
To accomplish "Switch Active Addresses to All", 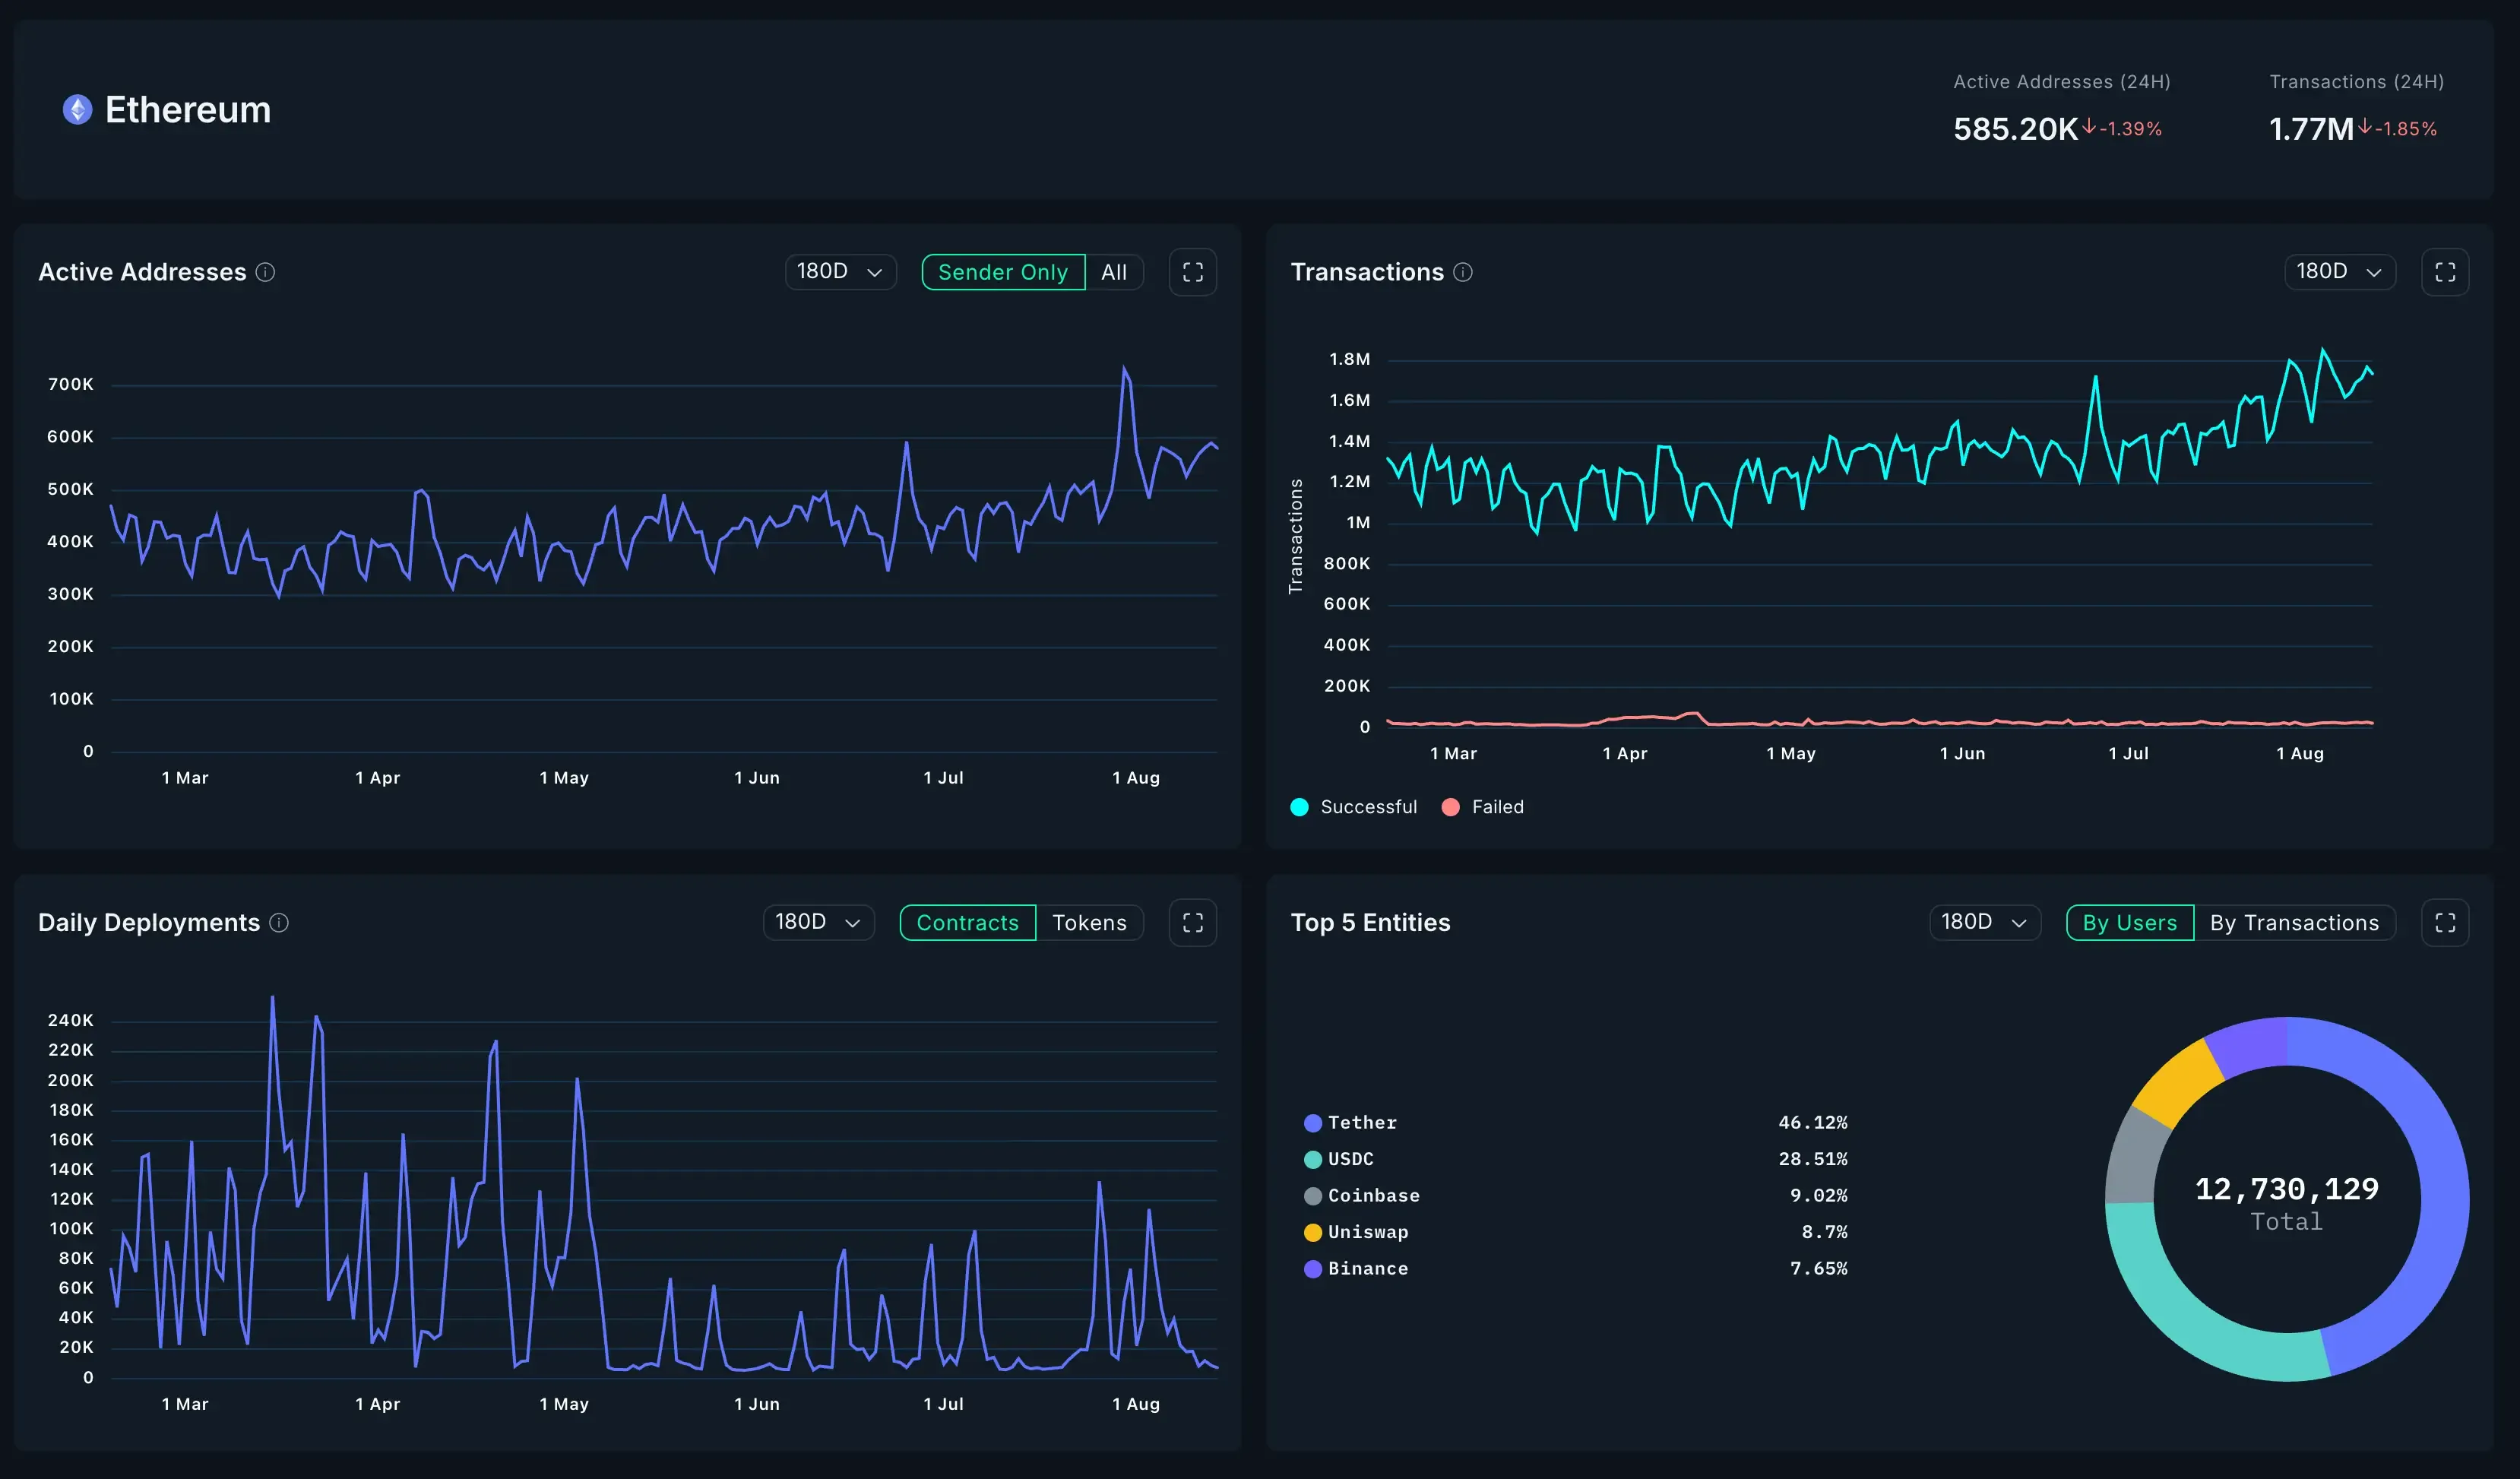I will pyautogui.click(x=1113, y=272).
